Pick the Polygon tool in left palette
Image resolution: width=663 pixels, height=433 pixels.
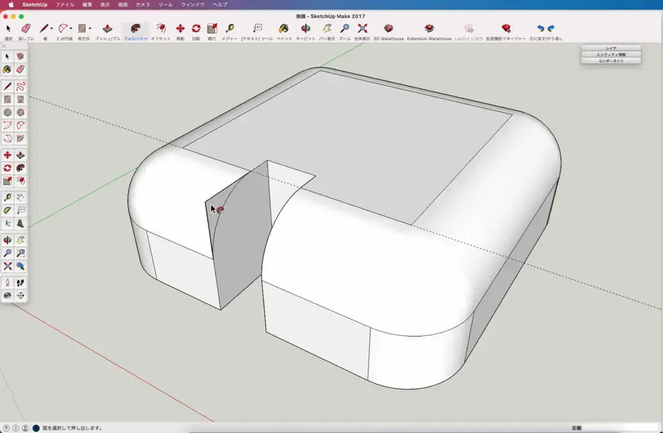(20, 112)
